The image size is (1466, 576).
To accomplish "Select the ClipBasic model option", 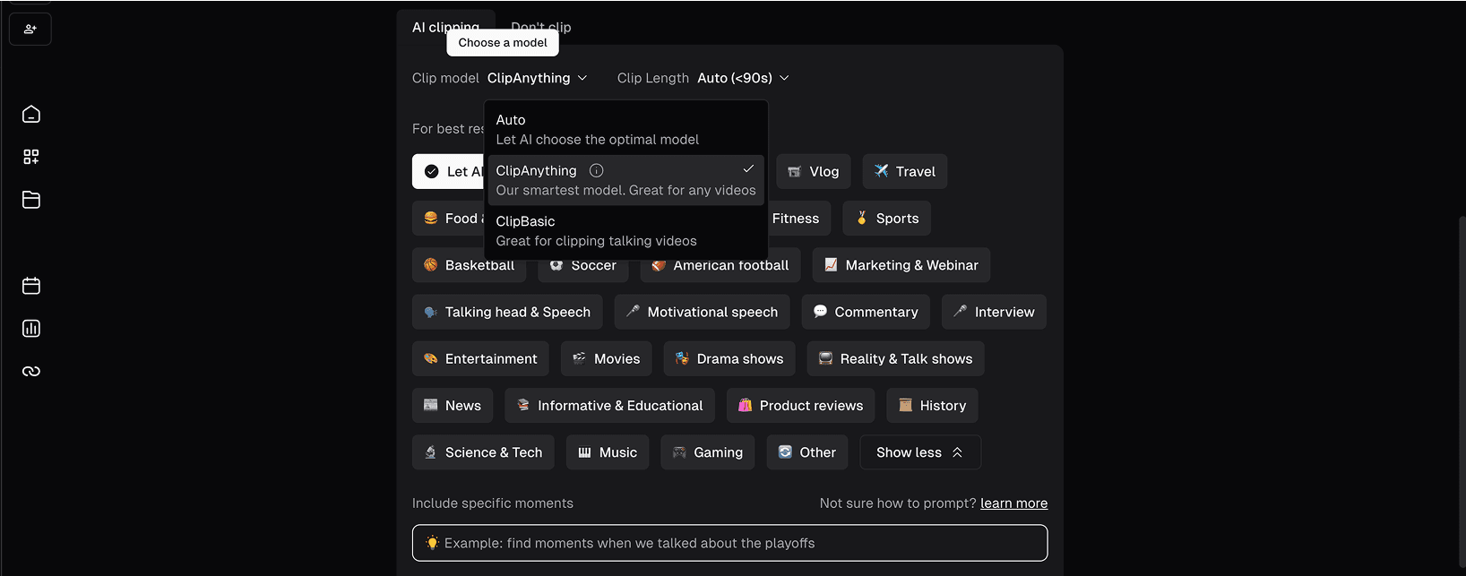I will coord(626,230).
